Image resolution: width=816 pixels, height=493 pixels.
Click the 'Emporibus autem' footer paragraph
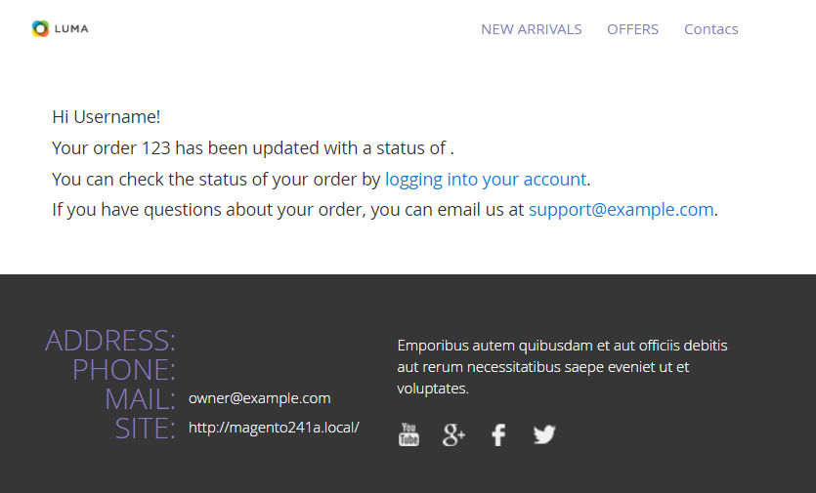point(562,367)
